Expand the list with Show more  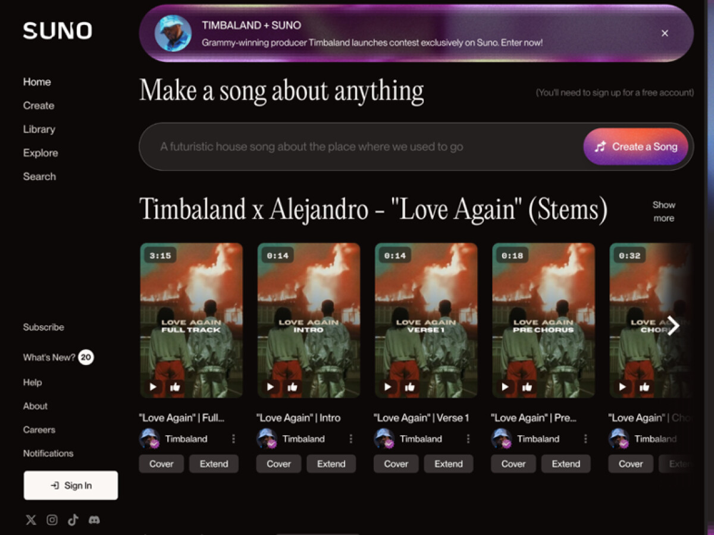coord(664,212)
